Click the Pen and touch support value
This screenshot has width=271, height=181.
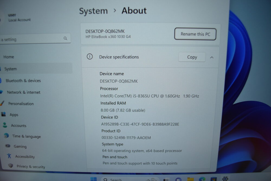pos(140,163)
